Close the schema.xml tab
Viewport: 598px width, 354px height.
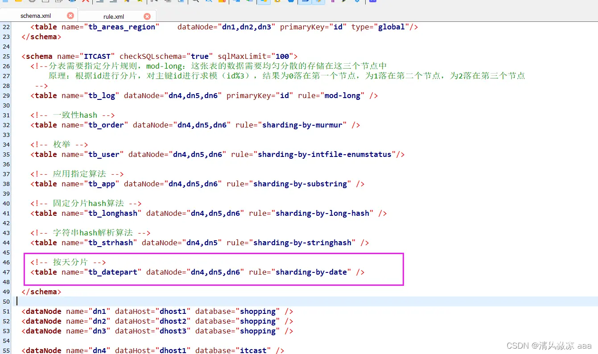70,16
